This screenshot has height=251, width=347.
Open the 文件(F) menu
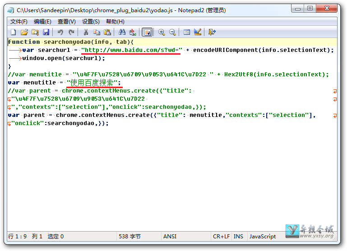point(19,22)
